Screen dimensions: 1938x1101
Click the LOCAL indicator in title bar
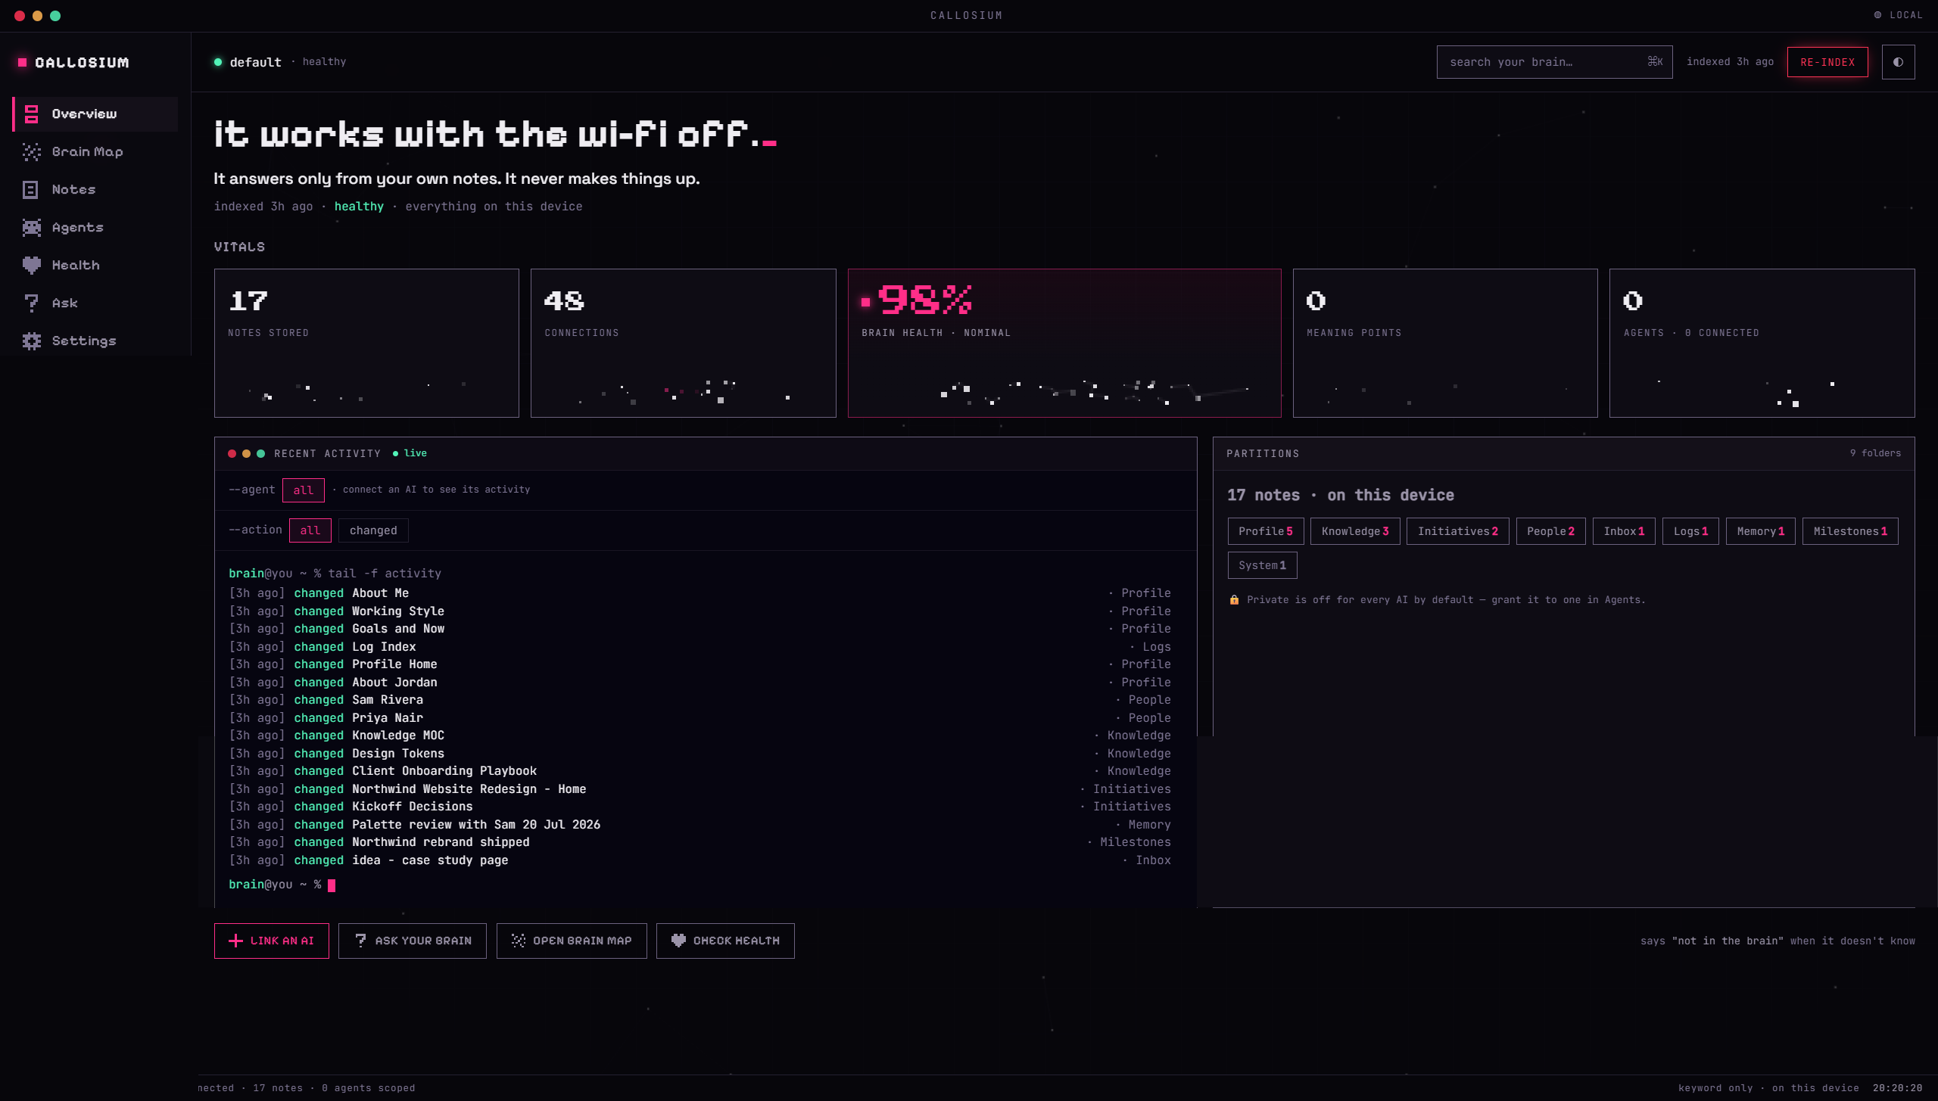point(1898,15)
